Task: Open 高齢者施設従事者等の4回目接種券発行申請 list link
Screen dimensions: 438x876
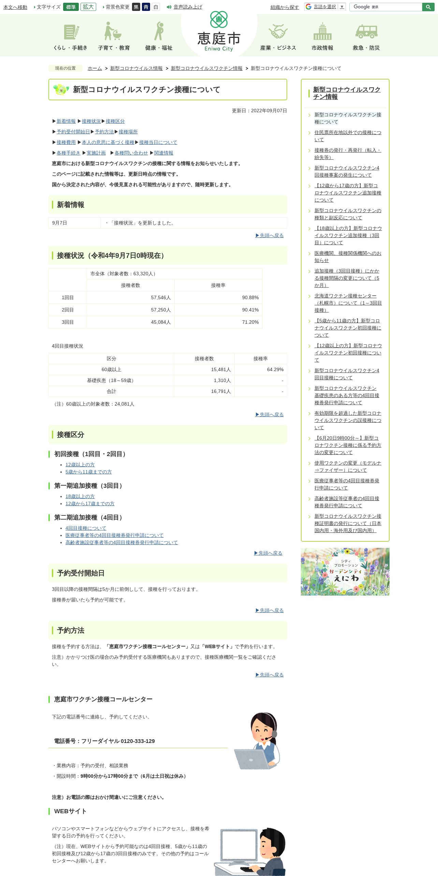Action: tap(122, 542)
